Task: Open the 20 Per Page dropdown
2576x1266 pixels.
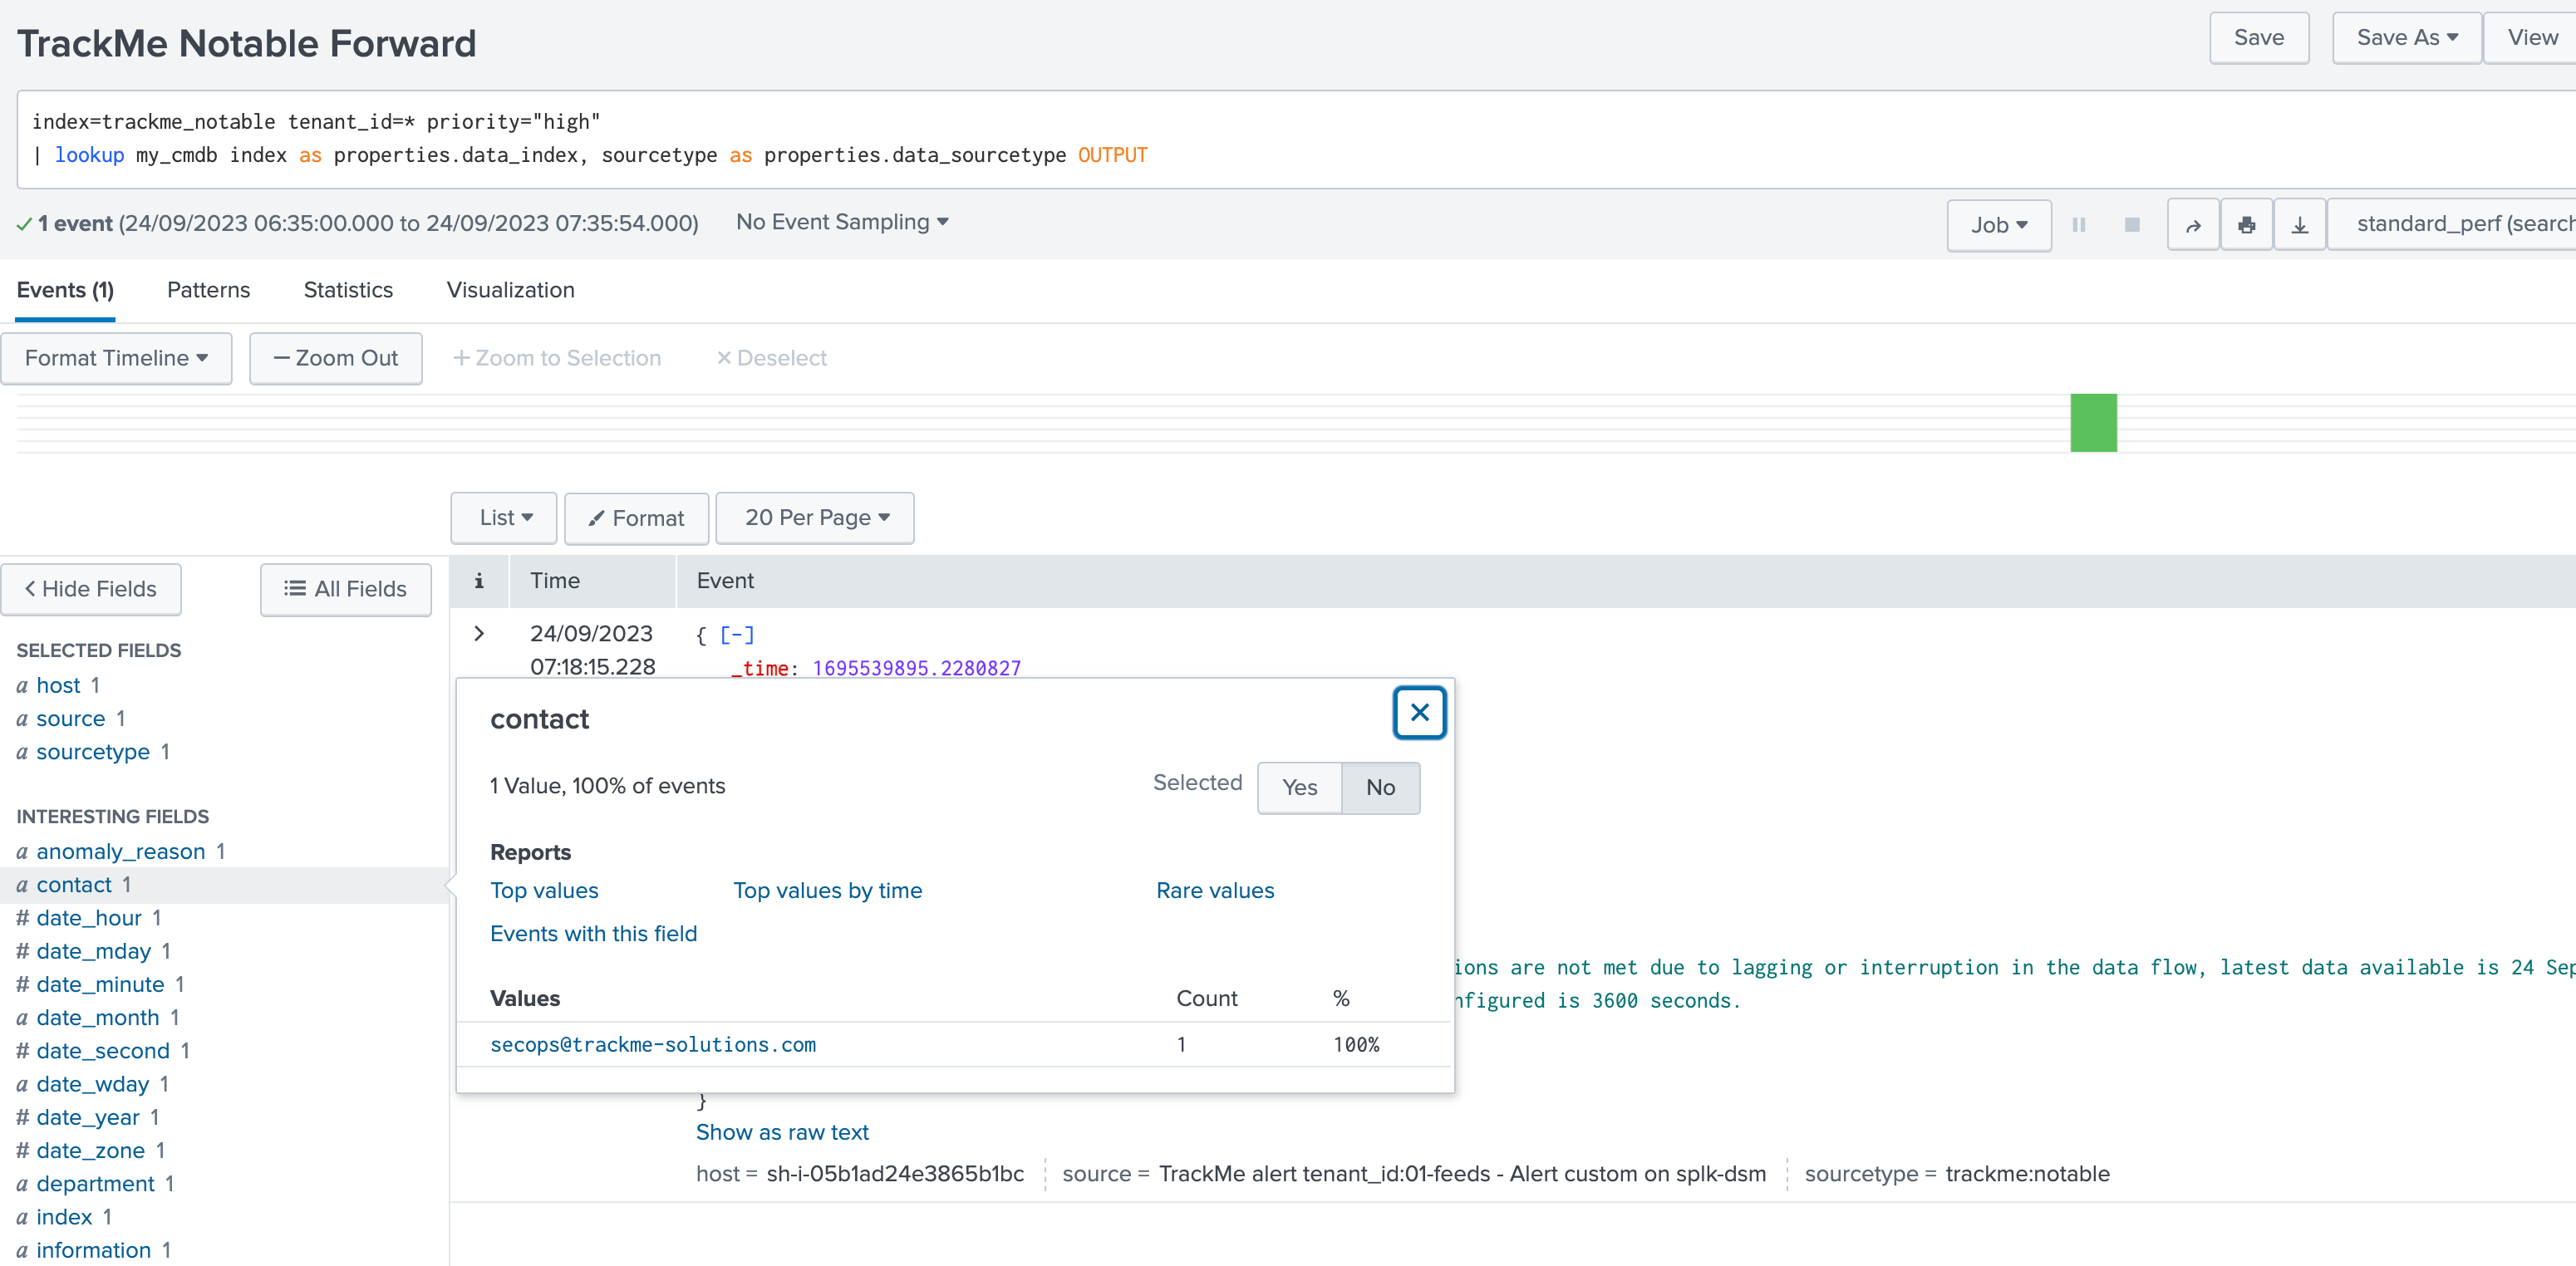Action: pos(815,517)
